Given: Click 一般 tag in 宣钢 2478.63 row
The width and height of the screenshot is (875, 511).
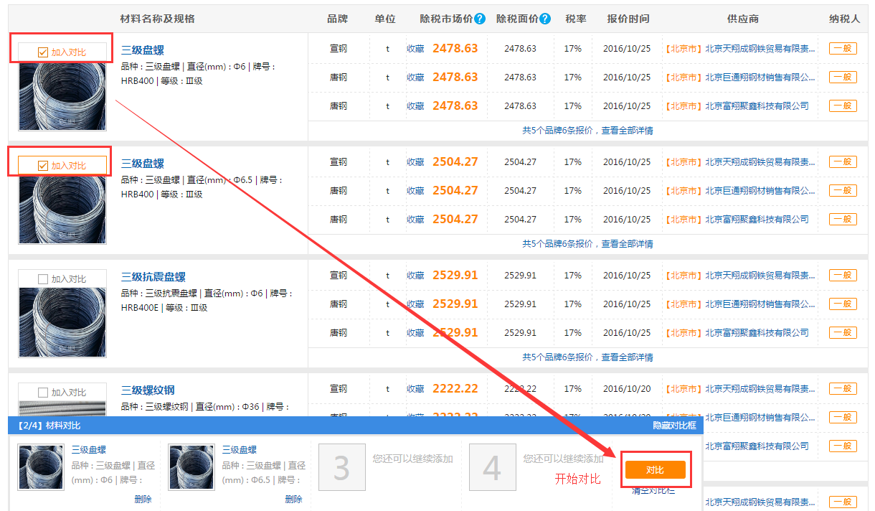Looking at the screenshot, I should pyautogui.click(x=843, y=49).
